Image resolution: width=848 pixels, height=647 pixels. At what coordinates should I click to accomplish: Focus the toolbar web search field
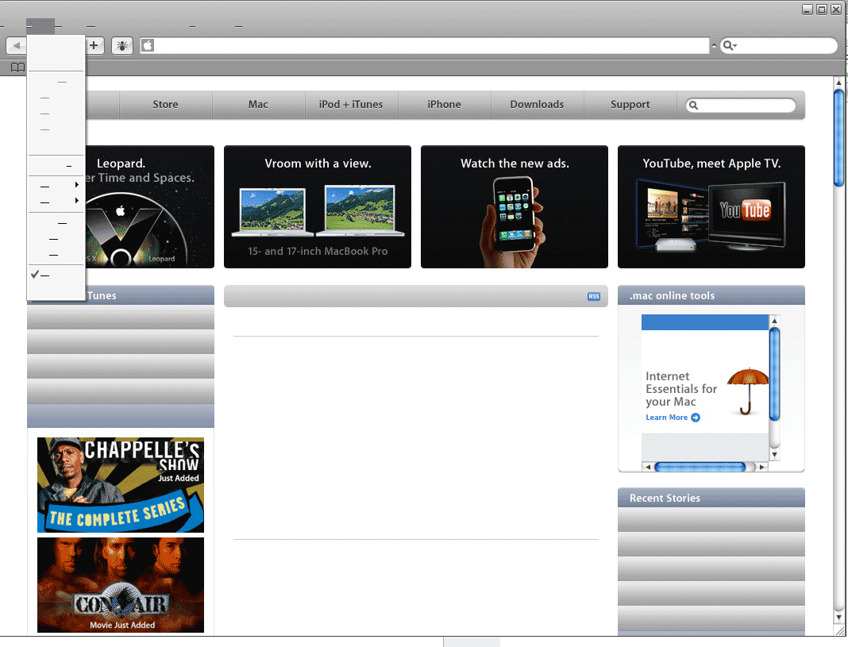tap(778, 46)
